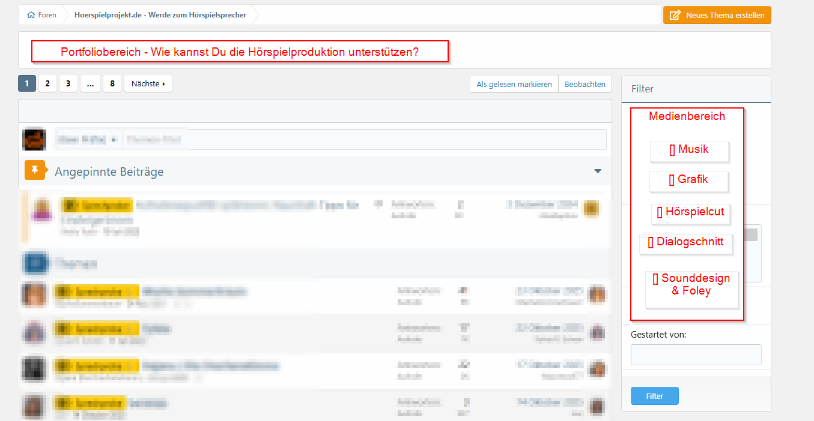Click the home icon next to Foren
This screenshot has width=814, height=421.
point(31,15)
